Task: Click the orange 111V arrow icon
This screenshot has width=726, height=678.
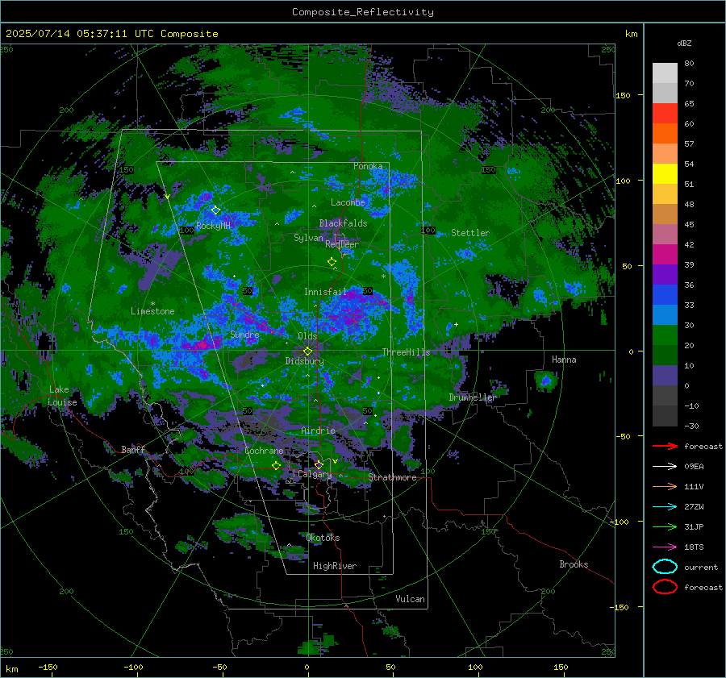Action: 665,486
